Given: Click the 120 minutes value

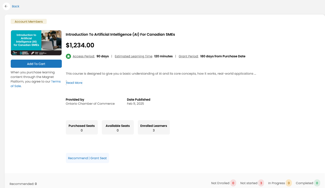Looking at the screenshot, I should coord(163,56).
